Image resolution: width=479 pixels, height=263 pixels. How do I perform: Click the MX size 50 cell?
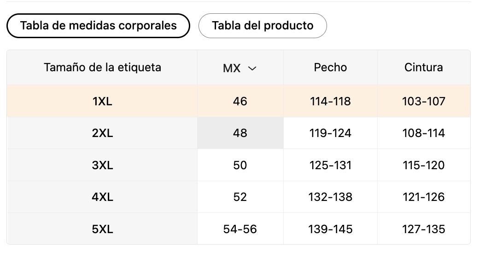[240, 165]
